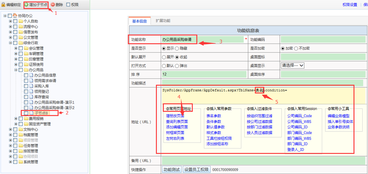Click the page icon for 采购入库
Viewport: 368px width, 174px height.
point(31,86)
